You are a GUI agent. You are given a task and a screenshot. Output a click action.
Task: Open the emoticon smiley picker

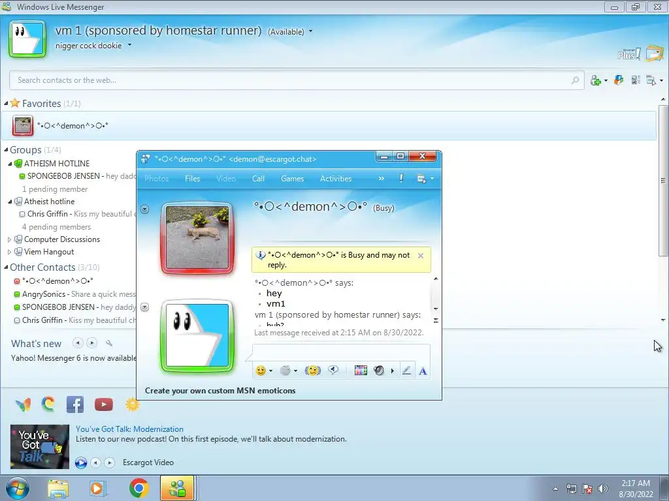coord(261,371)
